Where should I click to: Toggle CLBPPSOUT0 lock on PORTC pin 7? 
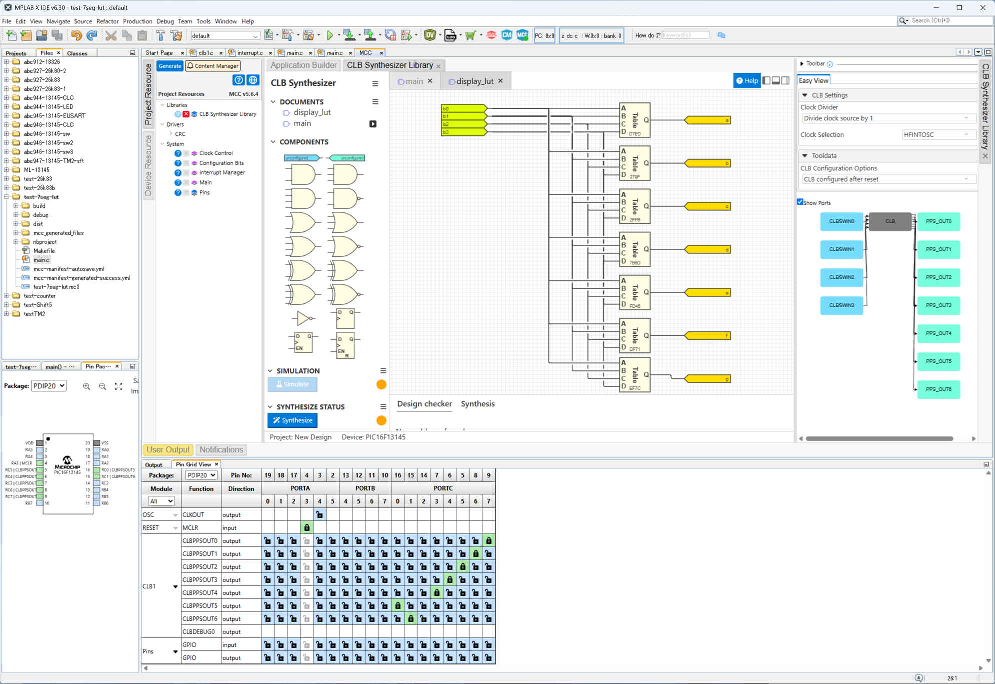point(489,541)
